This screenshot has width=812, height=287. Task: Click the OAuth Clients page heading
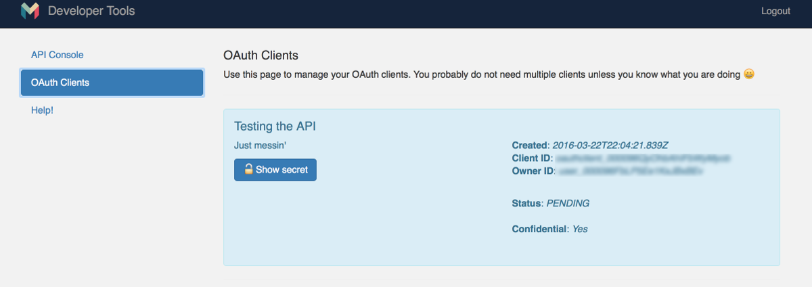coord(261,55)
